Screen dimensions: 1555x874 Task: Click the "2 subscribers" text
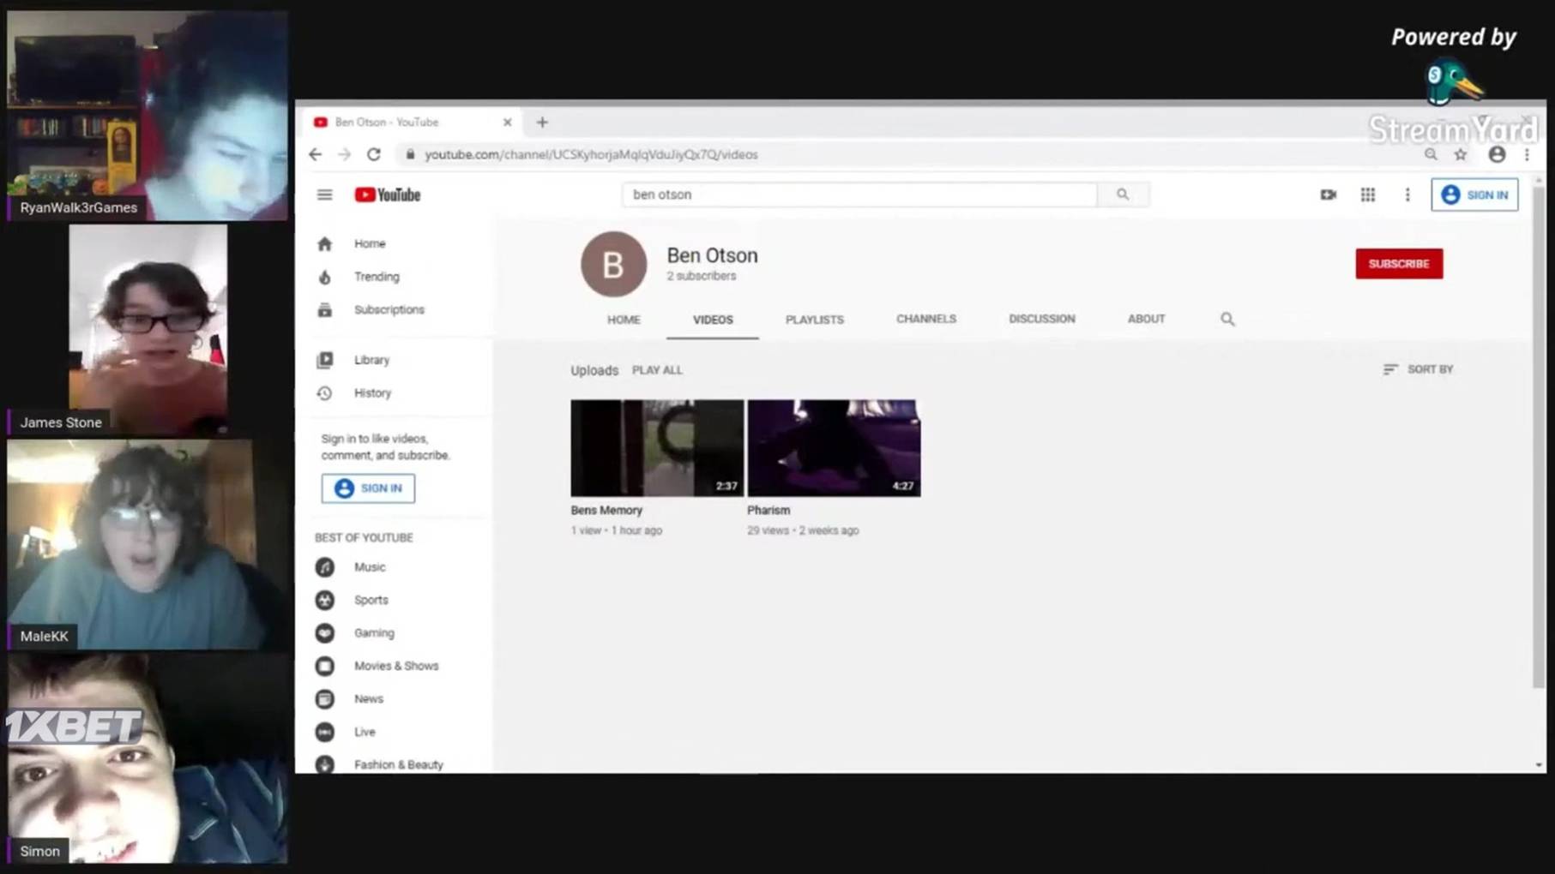[x=701, y=276]
